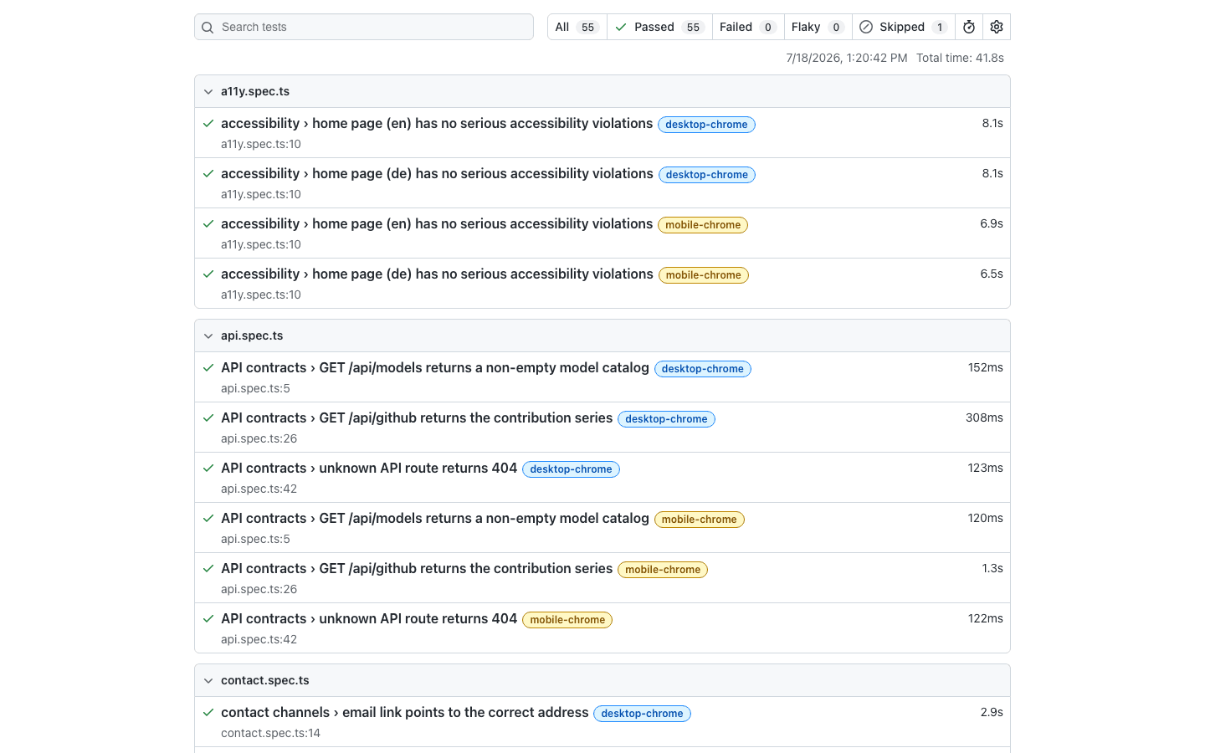Viewport: 1205px width, 753px height.
Task: Open home page (de) accessibility test, 6.5s mobile-chrome
Action: (437, 274)
